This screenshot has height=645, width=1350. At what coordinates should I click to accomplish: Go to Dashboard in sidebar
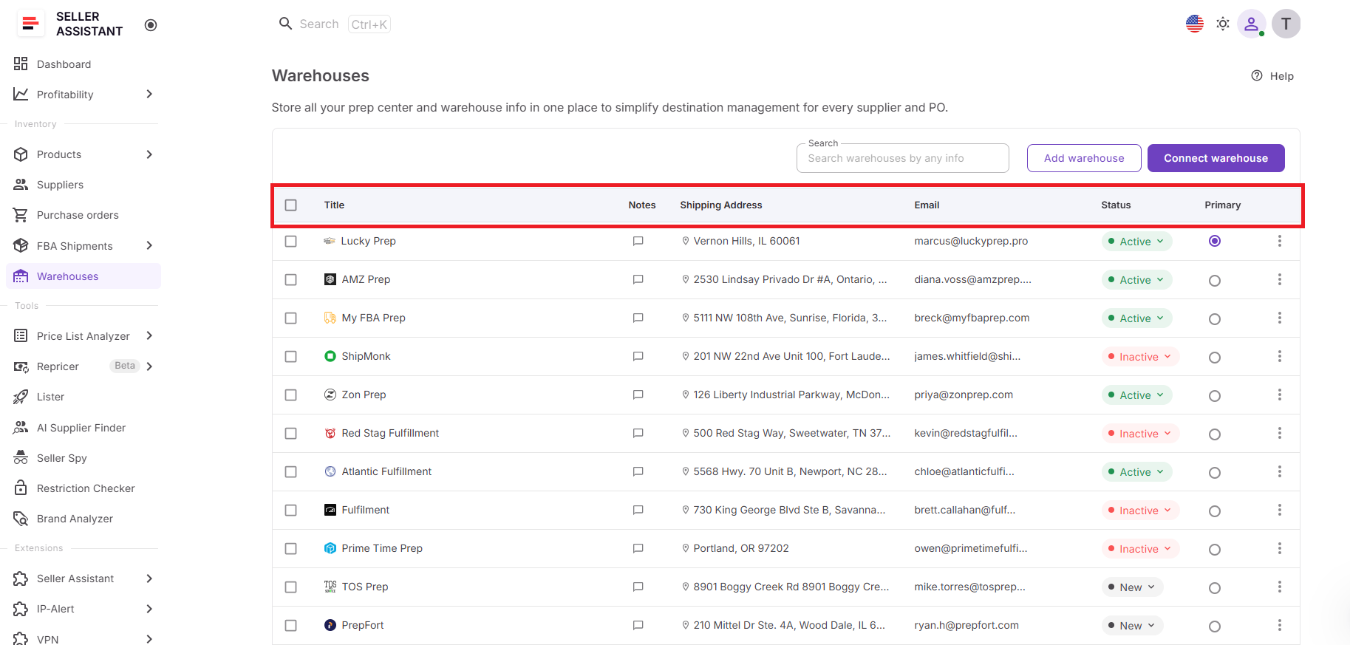83,64
